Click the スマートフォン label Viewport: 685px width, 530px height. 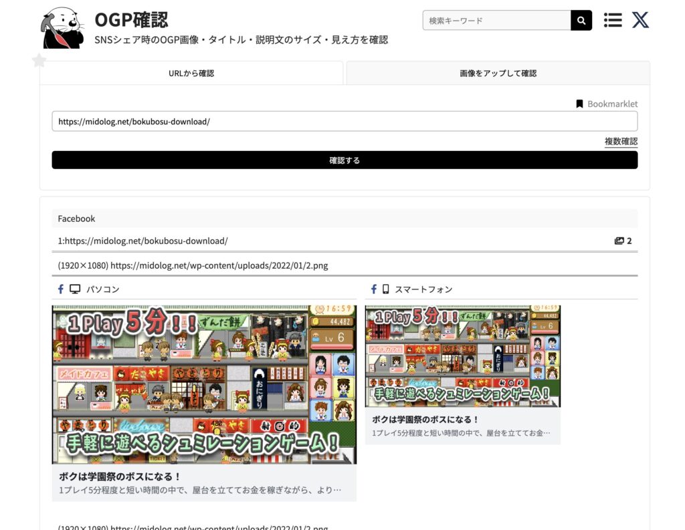click(x=423, y=289)
